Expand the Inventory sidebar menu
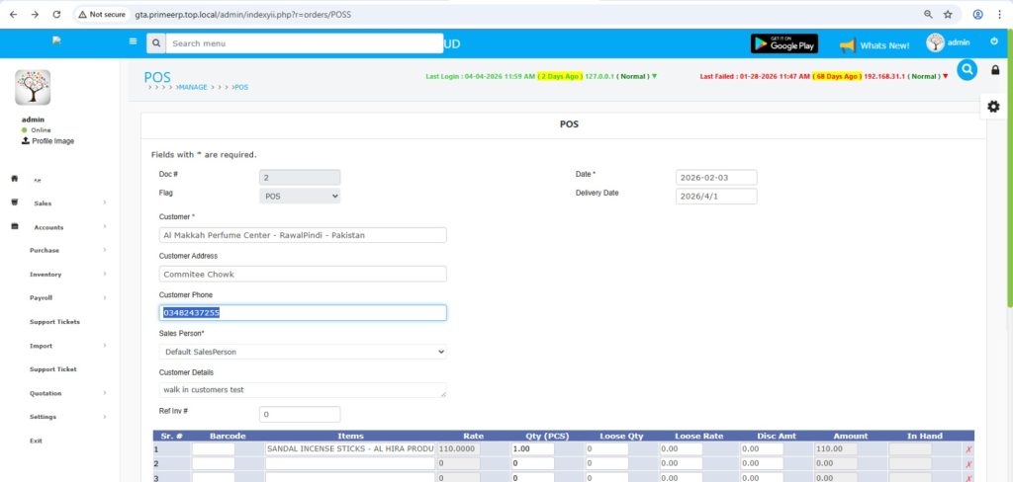 [59, 275]
